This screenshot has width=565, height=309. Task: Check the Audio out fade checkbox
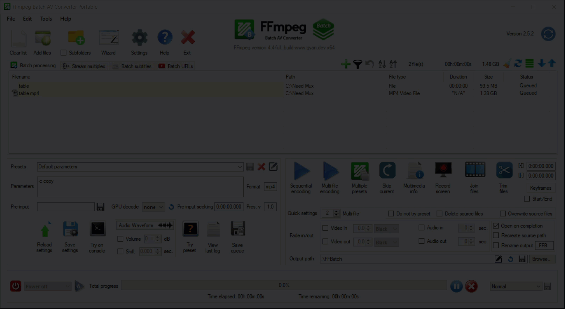point(422,241)
